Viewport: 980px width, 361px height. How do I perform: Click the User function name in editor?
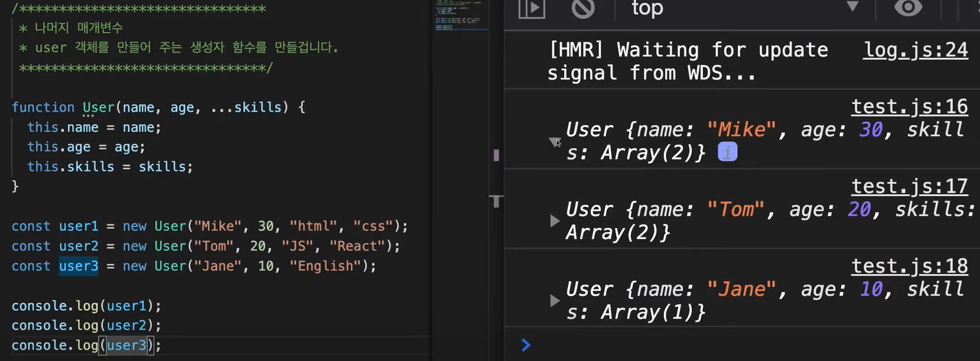pyautogui.click(x=99, y=108)
